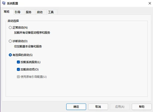Open help with the 帮助 button
This screenshot has height=112, width=153.
click(x=142, y=107)
